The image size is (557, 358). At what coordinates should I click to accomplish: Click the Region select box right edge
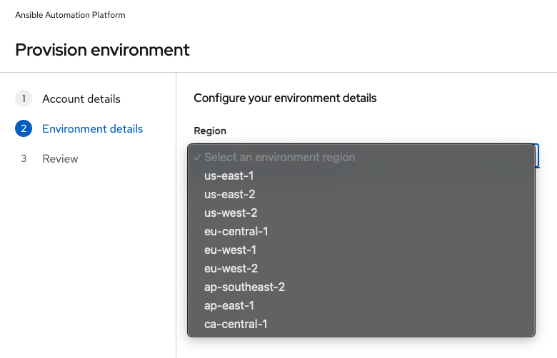537,155
